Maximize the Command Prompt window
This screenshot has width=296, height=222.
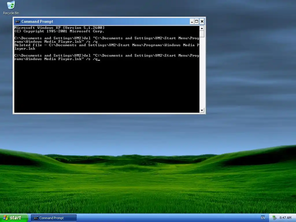(197, 21)
